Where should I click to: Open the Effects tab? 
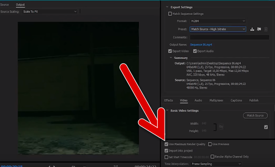(168, 100)
